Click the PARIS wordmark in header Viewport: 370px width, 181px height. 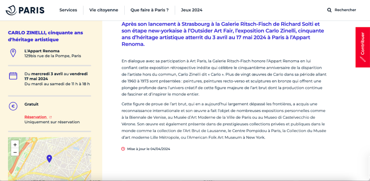pyautogui.click(x=31, y=10)
